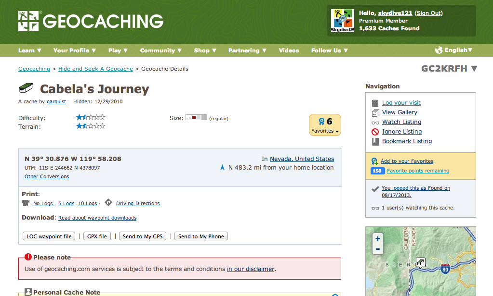
Task: Open the English language dropdown
Action: click(458, 50)
